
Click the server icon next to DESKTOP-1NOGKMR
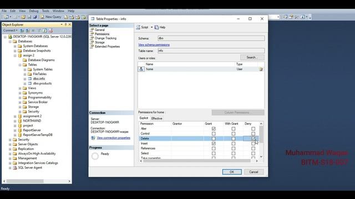tap(10, 36)
